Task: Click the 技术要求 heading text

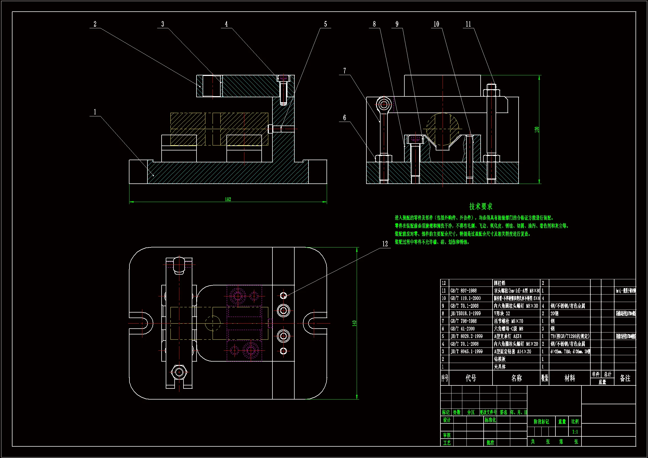Action: click(481, 207)
